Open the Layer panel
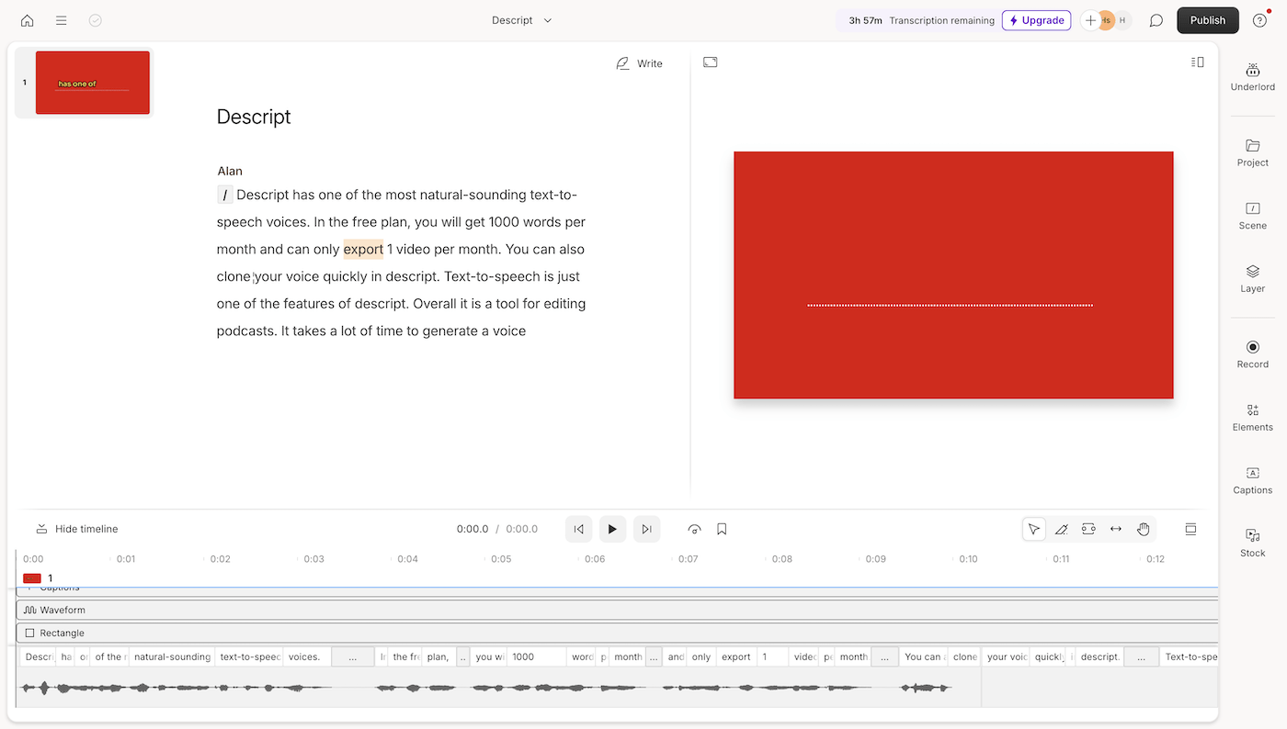This screenshot has width=1287, height=729. pyautogui.click(x=1253, y=278)
